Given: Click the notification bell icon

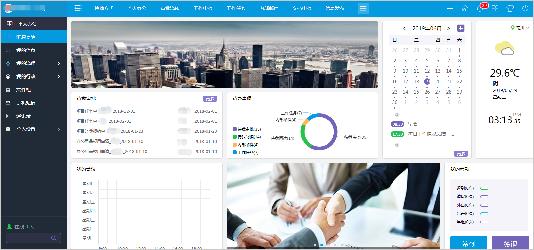Looking at the screenshot, I should click(x=480, y=9).
